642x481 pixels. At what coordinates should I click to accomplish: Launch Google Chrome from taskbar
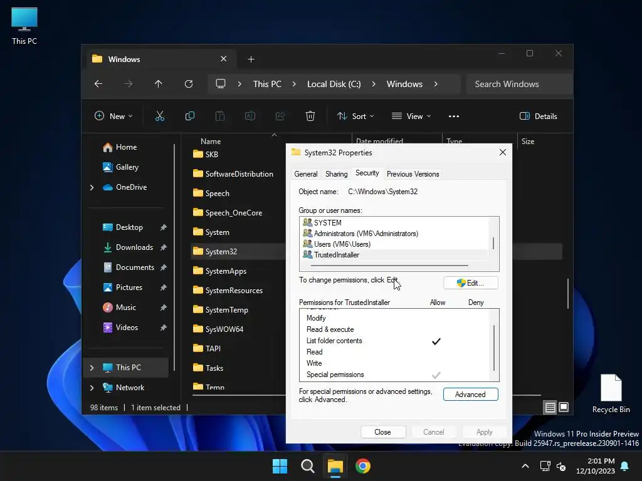click(363, 466)
